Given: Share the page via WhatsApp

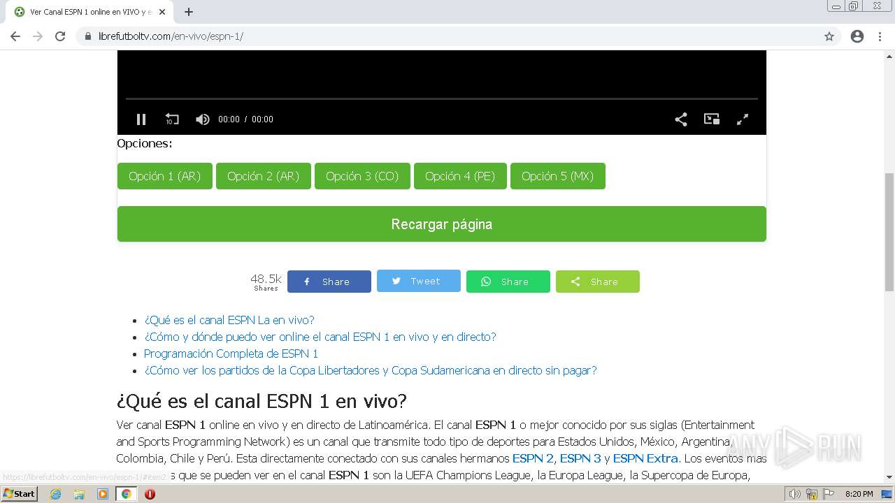Looking at the screenshot, I should click(508, 282).
